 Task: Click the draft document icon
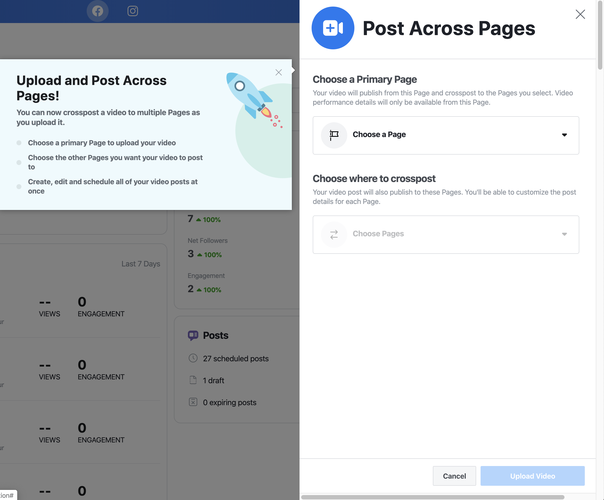click(x=193, y=380)
